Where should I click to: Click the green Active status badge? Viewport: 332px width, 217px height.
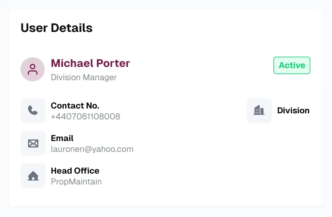point(292,65)
